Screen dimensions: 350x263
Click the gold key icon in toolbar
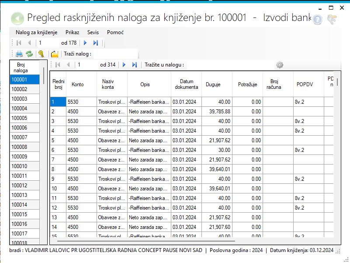pyautogui.click(x=42, y=54)
